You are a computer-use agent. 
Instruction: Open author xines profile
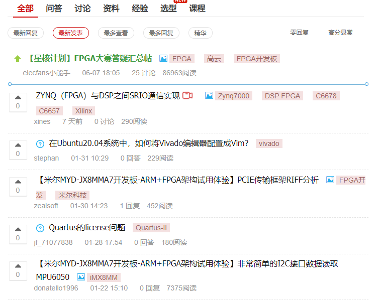click(42, 121)
